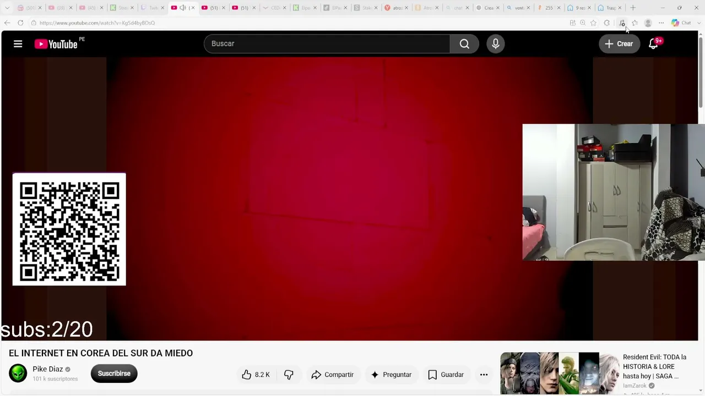Click the Buscar search field
705x396 pixels.
327,43
